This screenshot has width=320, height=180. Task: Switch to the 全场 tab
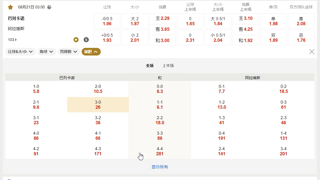(x=150, y=66)
